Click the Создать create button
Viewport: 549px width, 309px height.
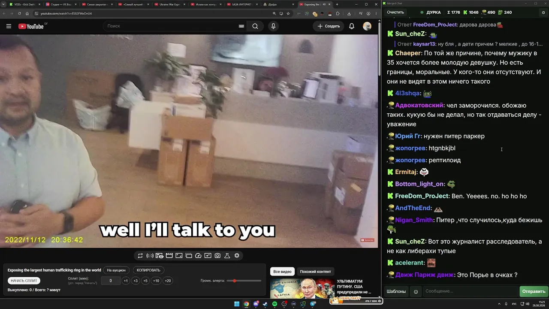click(x=329, y=26)
